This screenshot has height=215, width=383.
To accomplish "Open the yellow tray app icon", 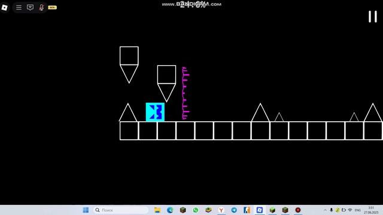I will pyautogui.click(x=338, y=210).
